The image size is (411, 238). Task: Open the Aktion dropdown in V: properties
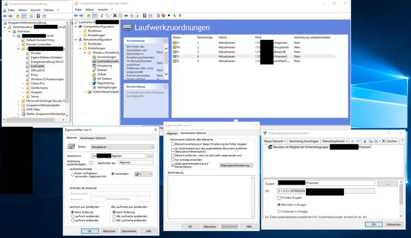pos(122,146)
